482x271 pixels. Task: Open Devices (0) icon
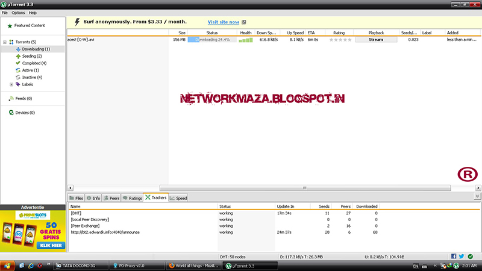[11, 113]
